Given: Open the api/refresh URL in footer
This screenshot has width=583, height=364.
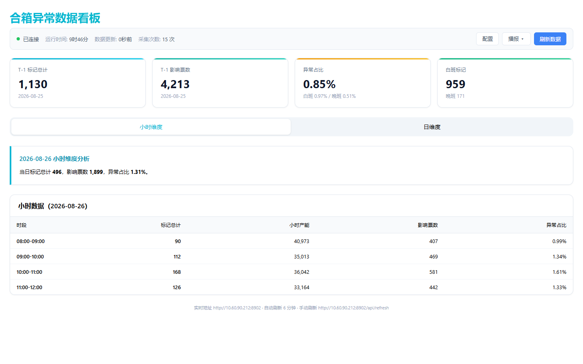Looking at the screenshot, I should (x=353, y=308).
